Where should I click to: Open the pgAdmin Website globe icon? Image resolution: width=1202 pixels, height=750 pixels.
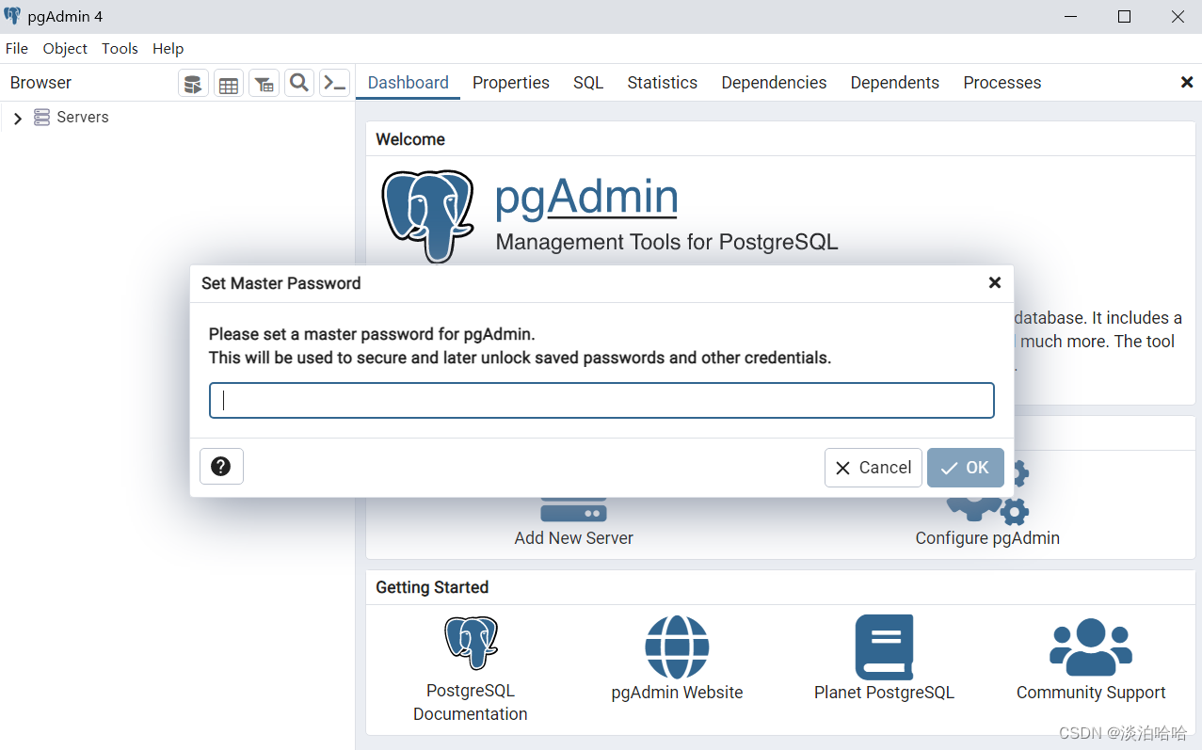pyautogui.click(x=677, y=646)
